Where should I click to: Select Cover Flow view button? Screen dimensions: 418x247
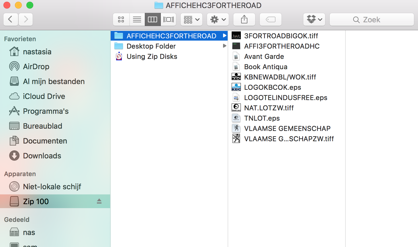tap(169, 19)
